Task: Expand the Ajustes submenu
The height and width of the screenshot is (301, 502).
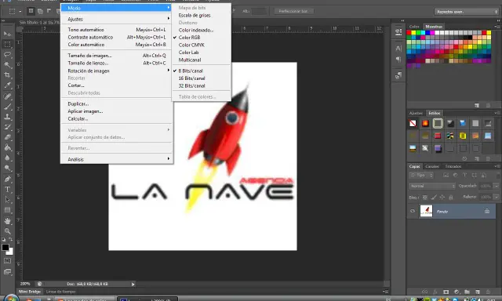Action: point(117,19)
